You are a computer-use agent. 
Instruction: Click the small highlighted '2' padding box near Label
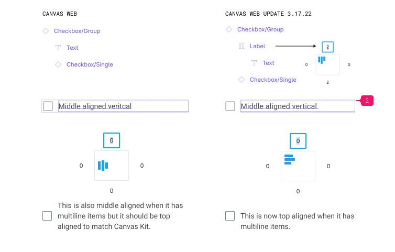pyautogui.click(x=327, y=47)
